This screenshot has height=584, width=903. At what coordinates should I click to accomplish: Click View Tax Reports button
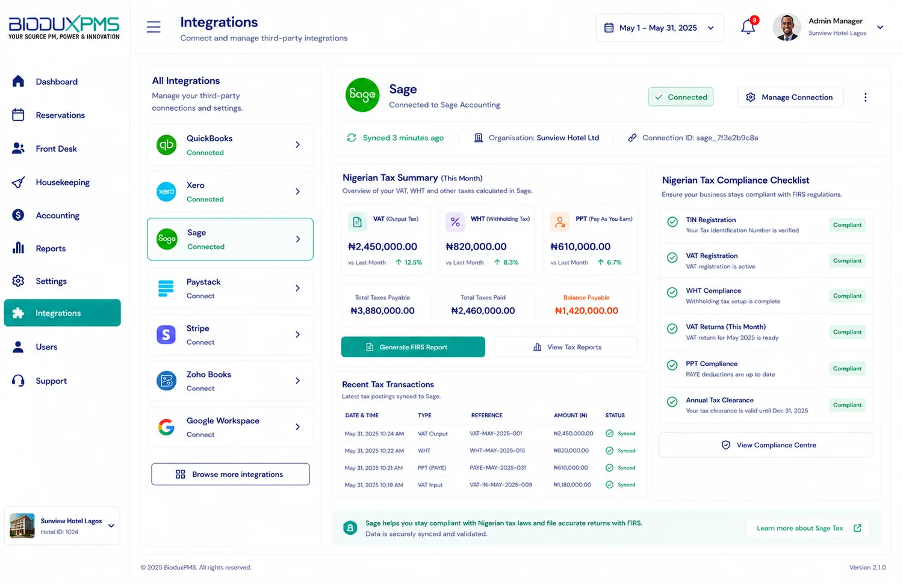[x=566, y=347]
